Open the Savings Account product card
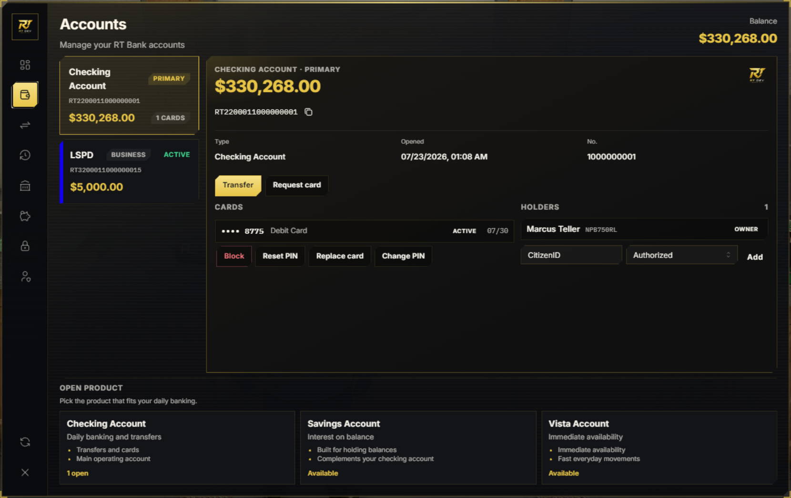Image resolution: width=791 pixels, height=498 pixels. 418,448
